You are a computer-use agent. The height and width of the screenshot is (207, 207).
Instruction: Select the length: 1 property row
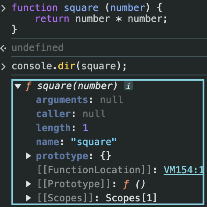click(62, 128)
